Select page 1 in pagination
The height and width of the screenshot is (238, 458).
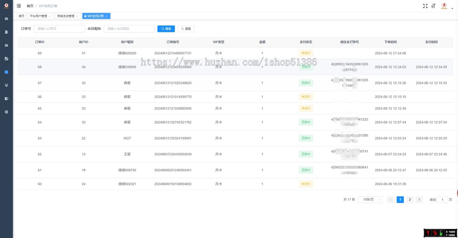click(x=400, y=199)
